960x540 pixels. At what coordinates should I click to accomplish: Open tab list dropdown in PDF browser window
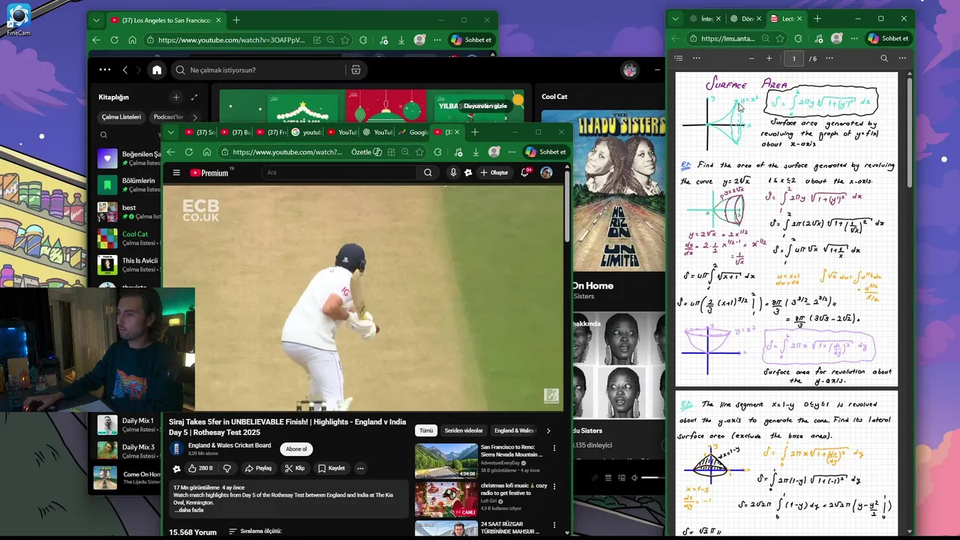(675, 19)
